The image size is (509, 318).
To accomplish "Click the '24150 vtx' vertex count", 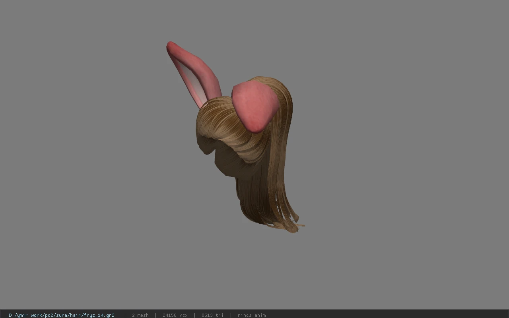I will (x=175, y=315).
